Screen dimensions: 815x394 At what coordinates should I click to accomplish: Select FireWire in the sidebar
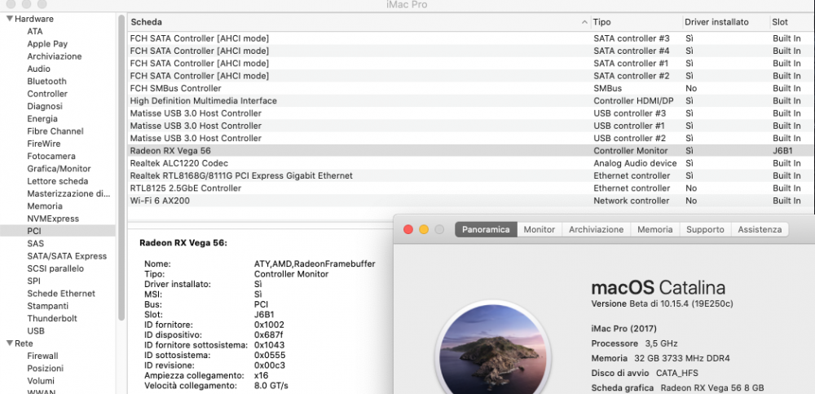44,144
